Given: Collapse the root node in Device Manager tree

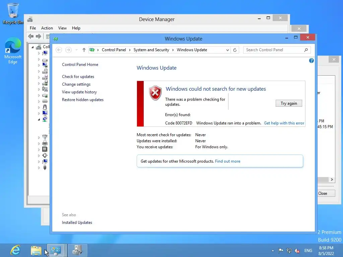Looking at the screenshot, I should pos(32,47).
